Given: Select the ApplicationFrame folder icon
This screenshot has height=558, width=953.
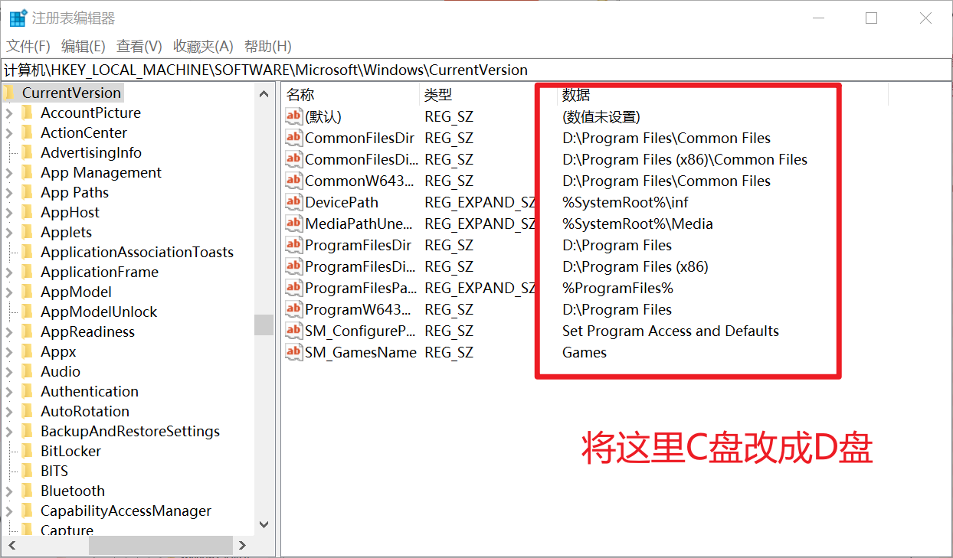Looking at the screenshot, I should [x=28, y=272].
